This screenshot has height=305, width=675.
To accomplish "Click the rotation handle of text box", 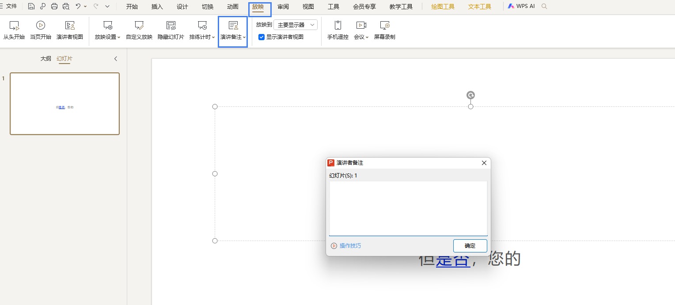I will point(471,95).
